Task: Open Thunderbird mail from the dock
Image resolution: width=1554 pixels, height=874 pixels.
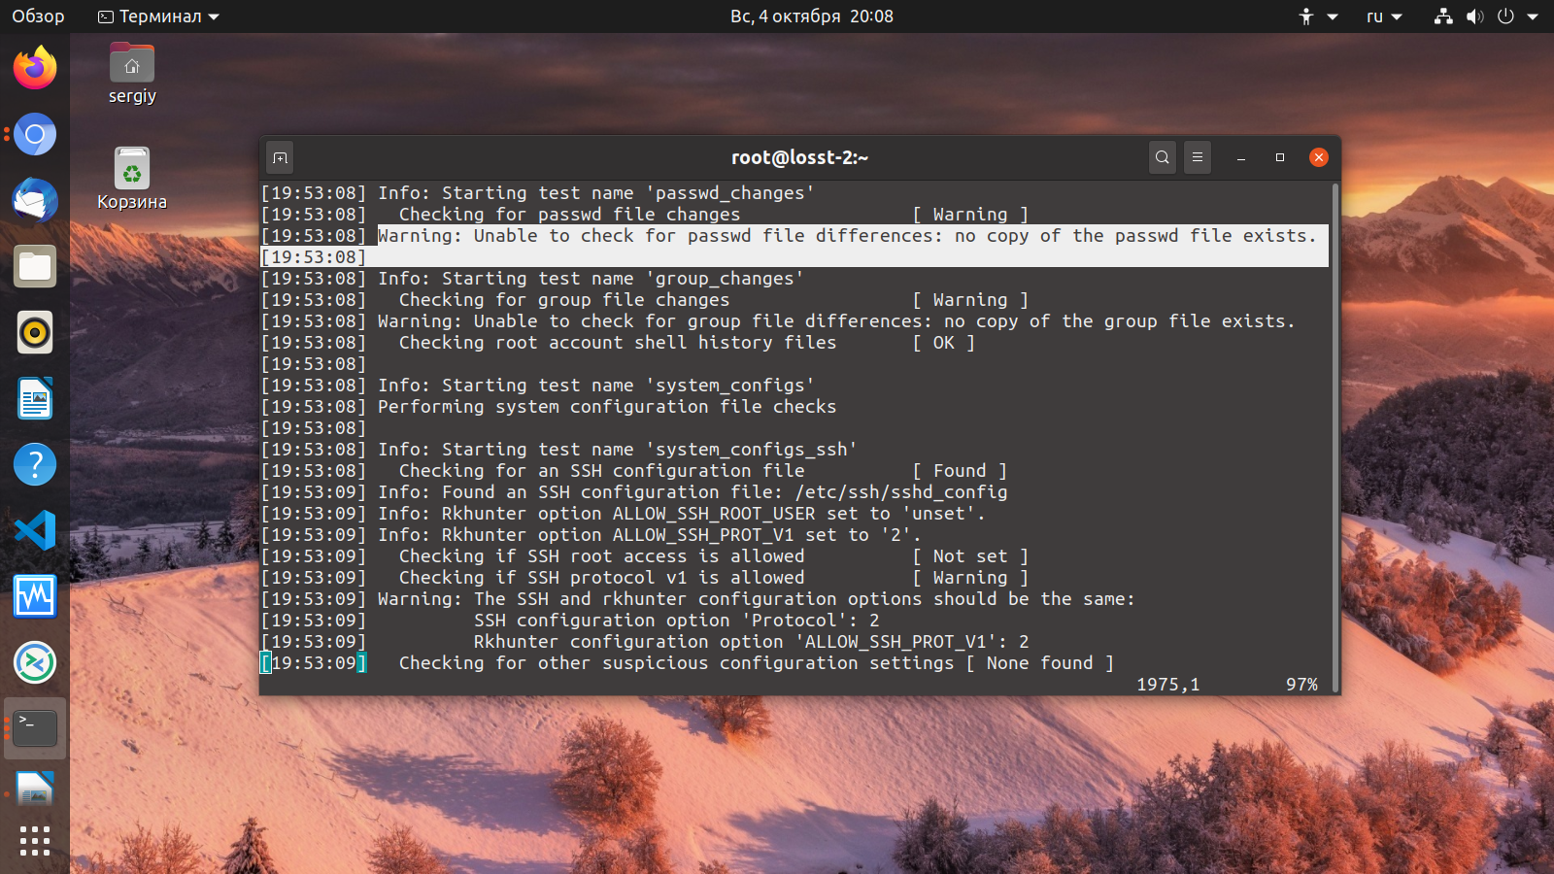Action: coord(35,200)
